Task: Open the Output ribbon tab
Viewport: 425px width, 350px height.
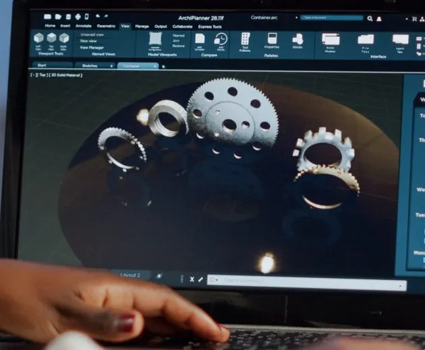Action: click(x=161, y=26)
